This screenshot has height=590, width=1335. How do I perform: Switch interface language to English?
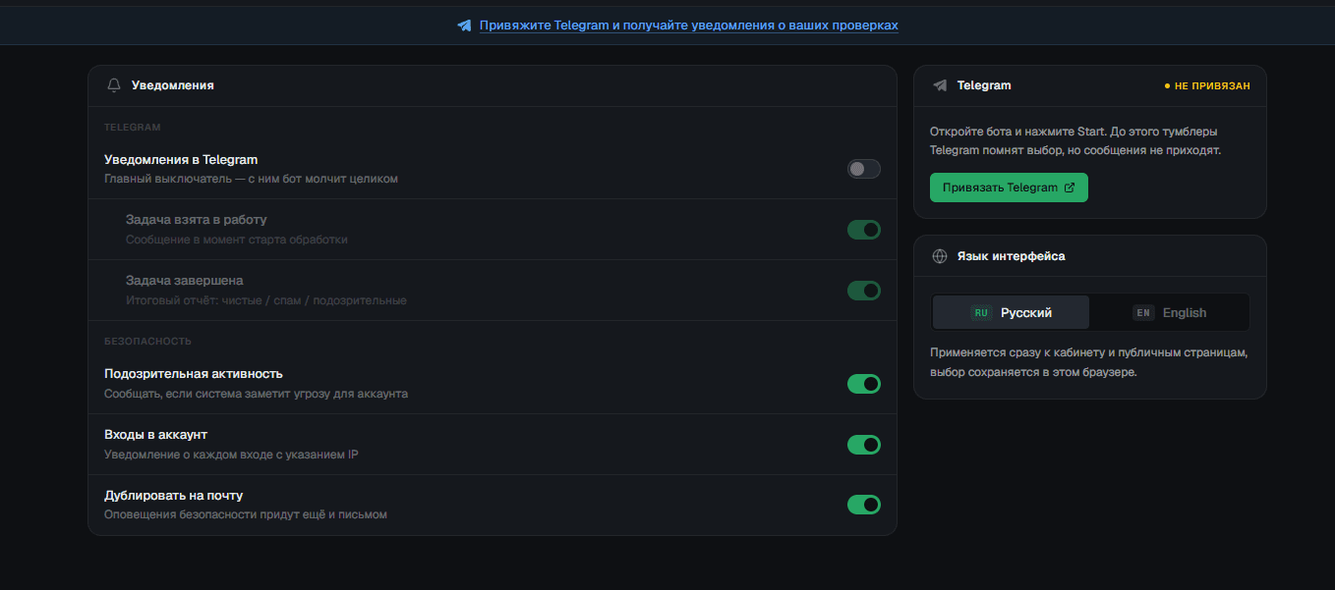(1170, 312)
